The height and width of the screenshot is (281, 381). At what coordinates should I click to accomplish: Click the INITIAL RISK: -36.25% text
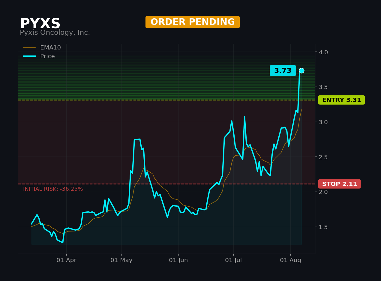click(x=53, y=189)
